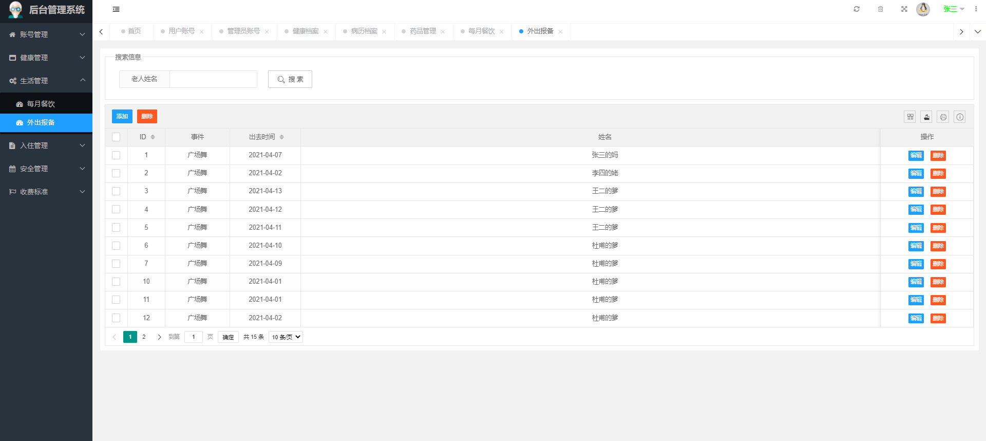The image size is (986, 441).
Task: Open the 10 条/页 page size dropdown
Action: click(x=286, y=337)
